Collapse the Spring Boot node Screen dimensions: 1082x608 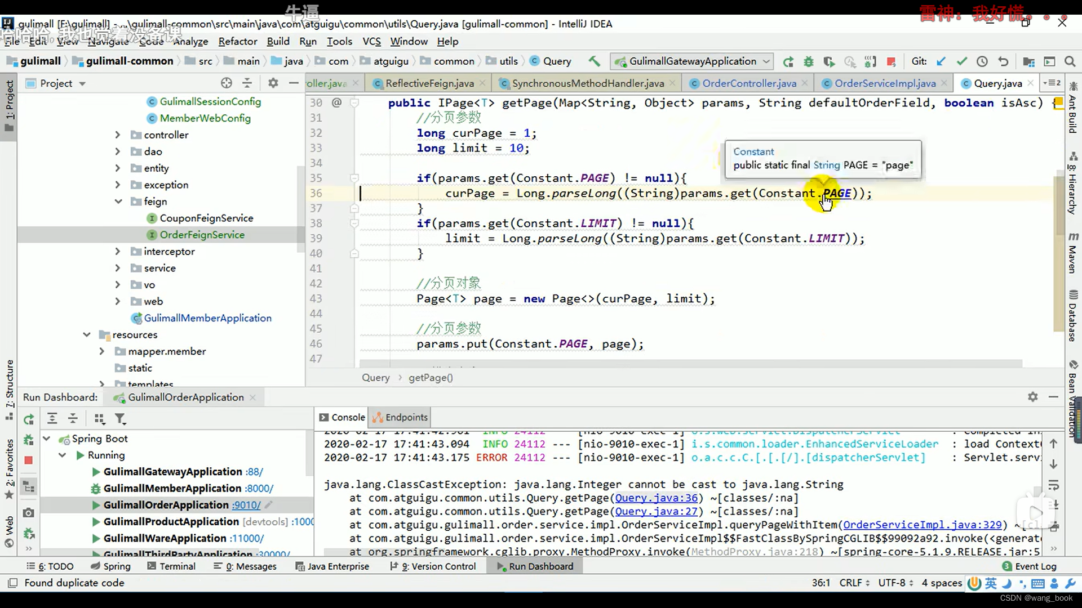point(47,439)
